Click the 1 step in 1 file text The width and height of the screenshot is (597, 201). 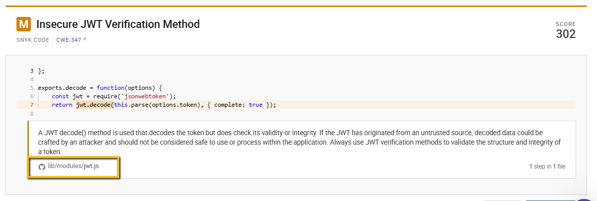(547, 167)
